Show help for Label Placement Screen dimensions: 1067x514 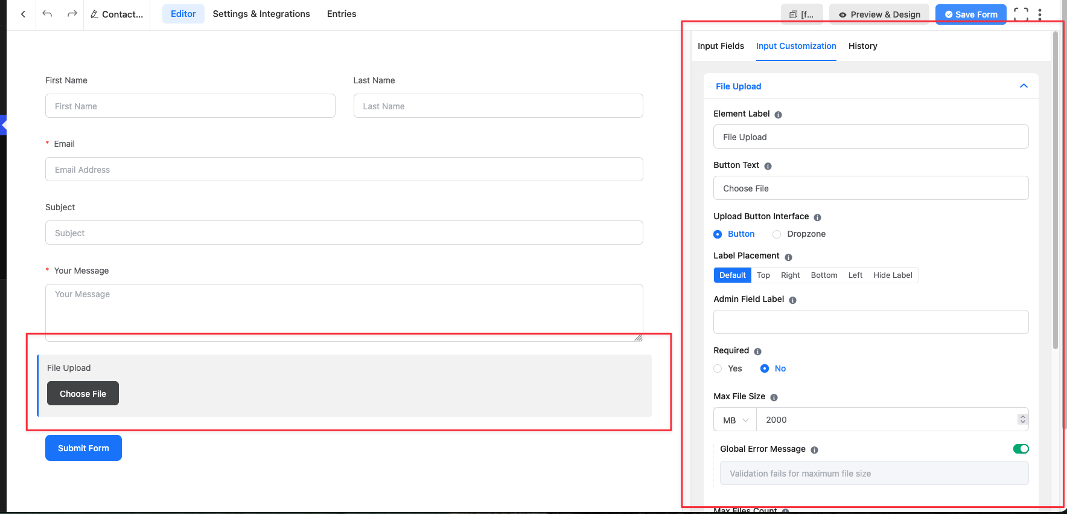[788, 257]
